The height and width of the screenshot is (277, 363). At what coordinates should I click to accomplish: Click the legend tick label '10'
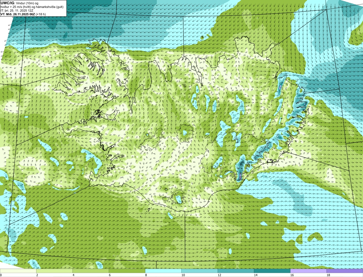tap(183, 275)
